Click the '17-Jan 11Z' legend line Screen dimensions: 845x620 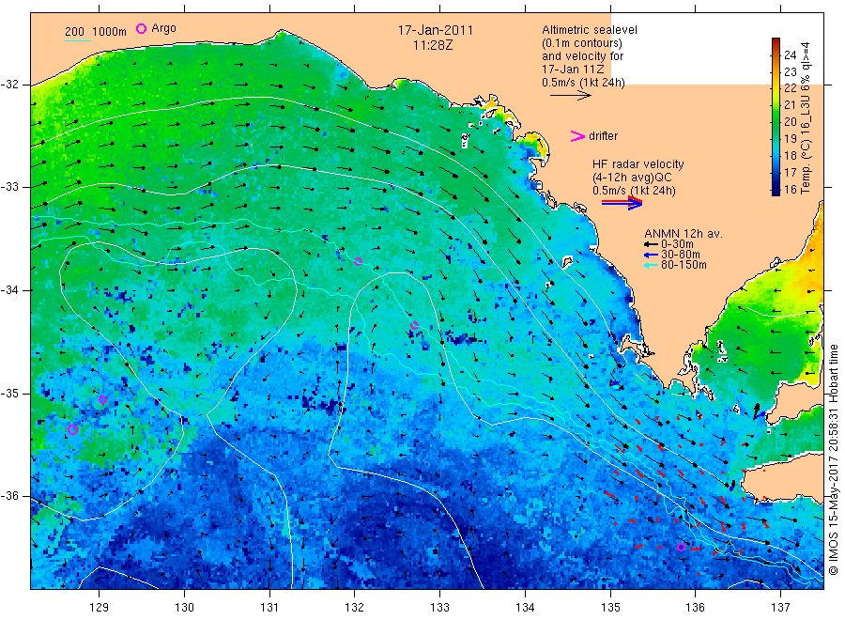pos(573,70)
